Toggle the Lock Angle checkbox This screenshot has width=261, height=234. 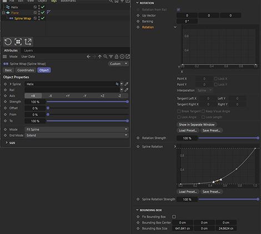click(x=179, y=117)
